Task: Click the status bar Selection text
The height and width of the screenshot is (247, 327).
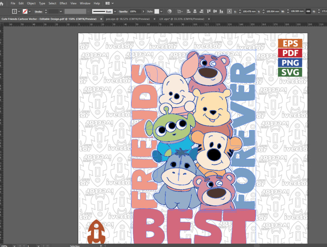Action: click(x=75, y=246)
